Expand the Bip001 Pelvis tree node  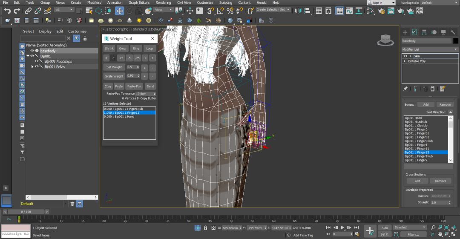[x=32, y=67]
